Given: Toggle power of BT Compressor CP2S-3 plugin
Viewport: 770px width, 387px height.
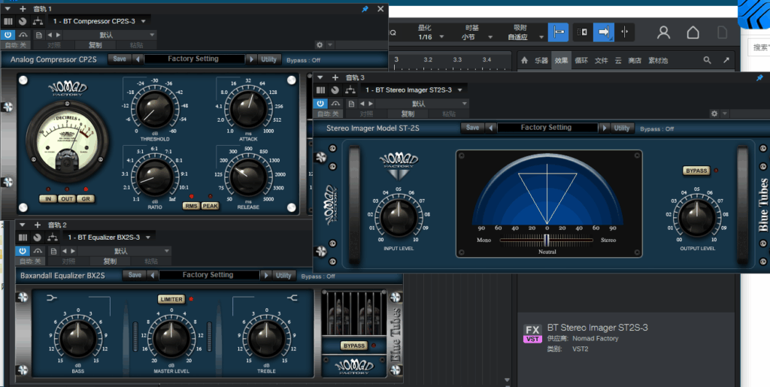Looking at the screenshot, I should coord(8,35).
